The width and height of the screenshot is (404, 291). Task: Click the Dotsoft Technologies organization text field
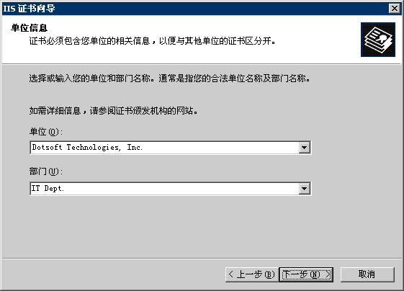(164, 148)
